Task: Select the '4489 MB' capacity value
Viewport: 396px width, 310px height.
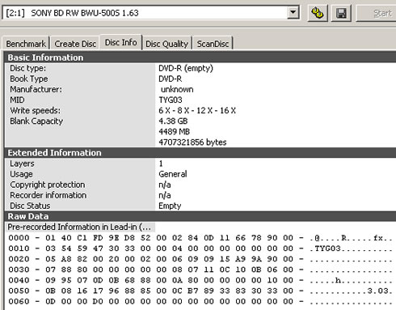Action: point(174,132)
